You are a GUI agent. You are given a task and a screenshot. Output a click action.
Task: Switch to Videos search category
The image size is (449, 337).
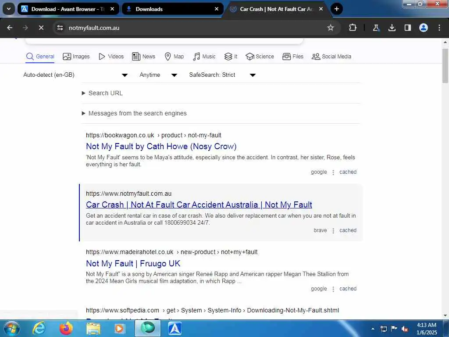(111, 57)
